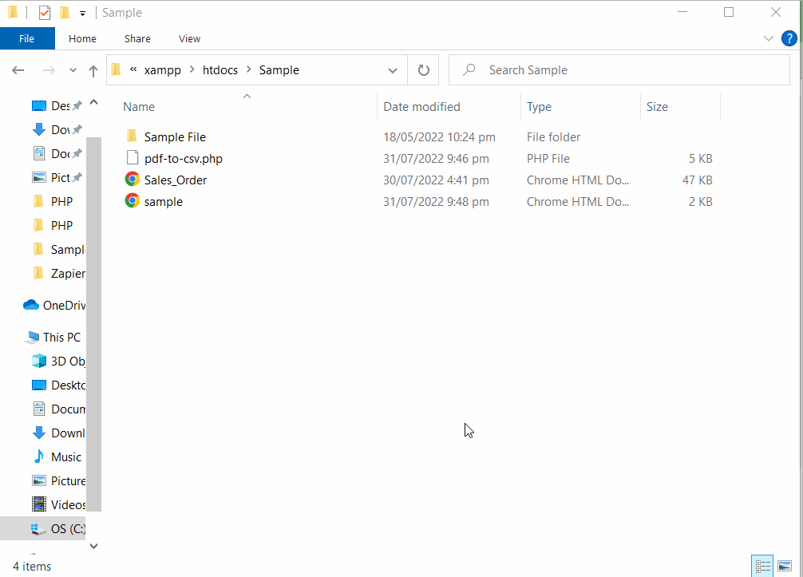Click the navigation pane scrollbar thumb
This screenshot has width=803, height=577.
(x=93, y=324)
